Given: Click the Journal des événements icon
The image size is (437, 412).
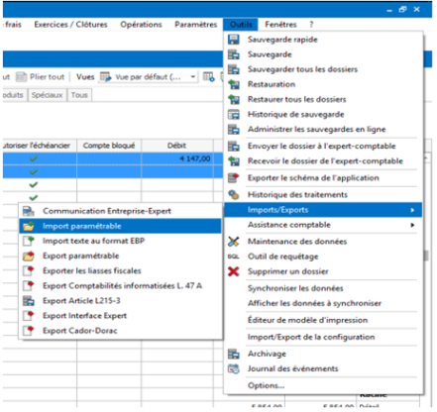Looking at the screenshot, I should click(234, 368).
